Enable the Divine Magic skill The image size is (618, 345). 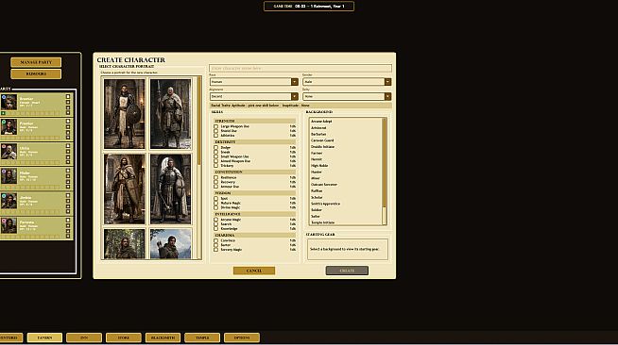click(216, 207)
